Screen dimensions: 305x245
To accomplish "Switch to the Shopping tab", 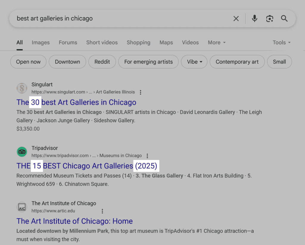I will (139, 43).
